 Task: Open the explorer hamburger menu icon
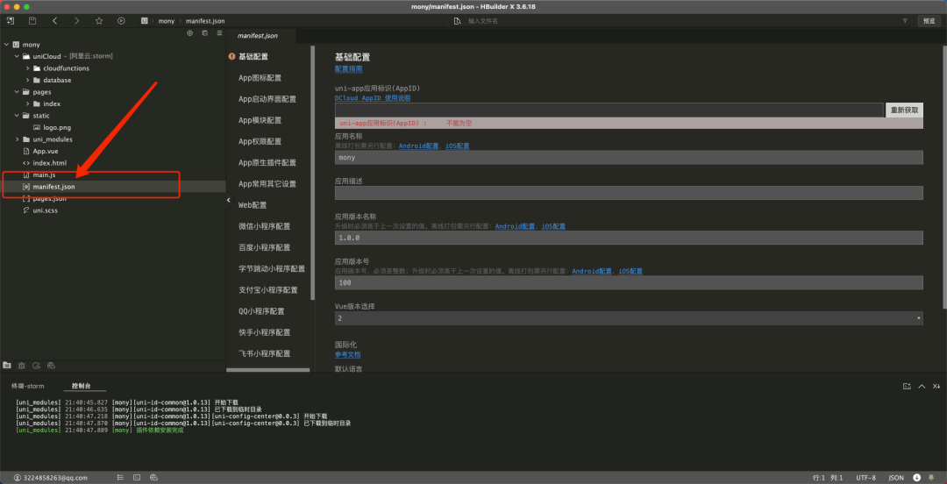click(219, 33)
